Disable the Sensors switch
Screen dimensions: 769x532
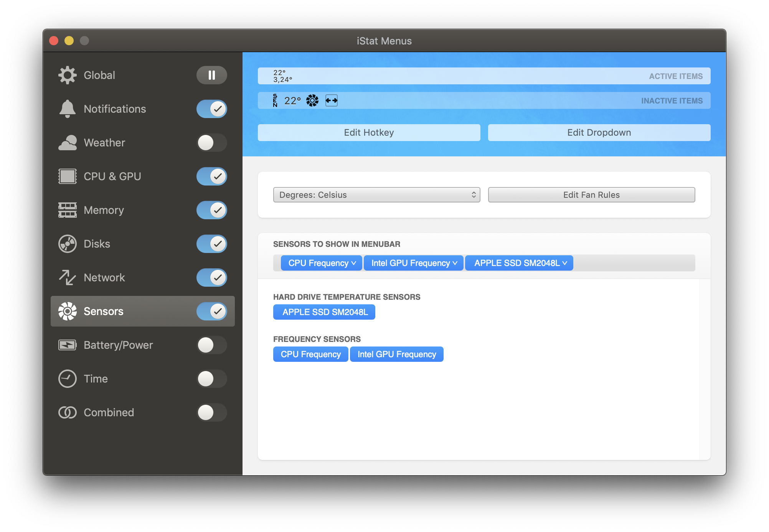pyautogui.click(x=212, y=311)
